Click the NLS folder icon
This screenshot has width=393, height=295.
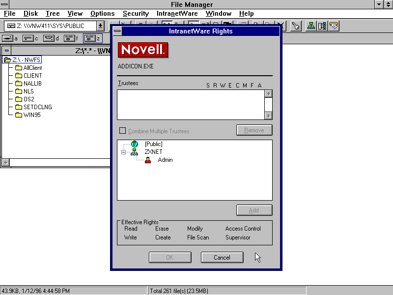pyautogui.click(x=19, y=91)
